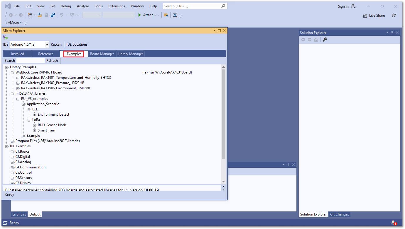The image size is (405, 229).
Task: Click the examples tree vertical scrollbar
Action: pos(223,114)
